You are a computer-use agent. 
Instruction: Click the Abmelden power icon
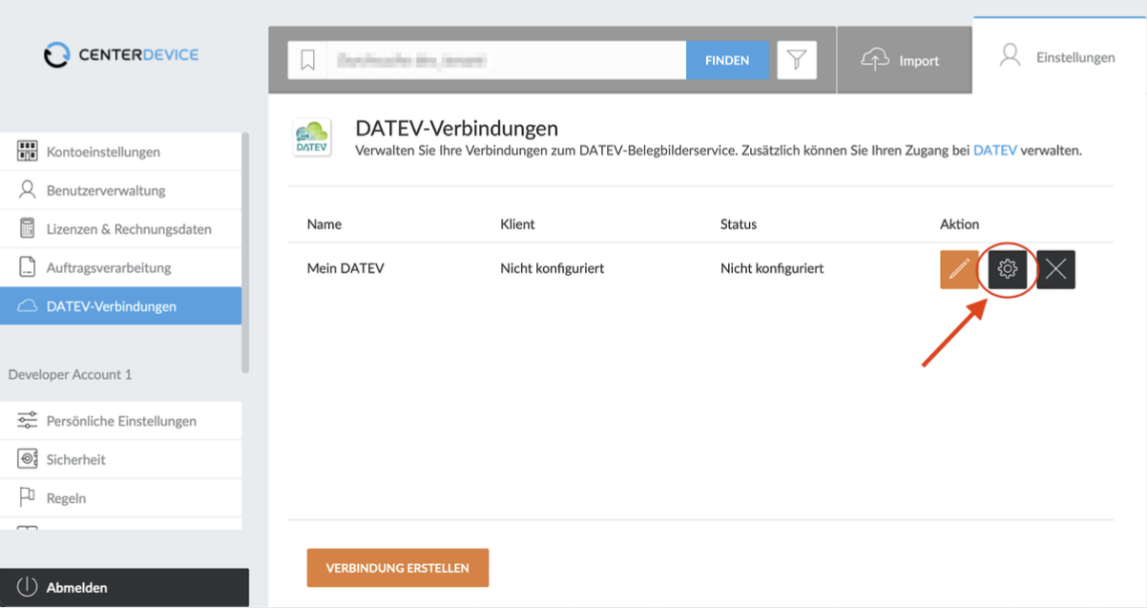27,587
